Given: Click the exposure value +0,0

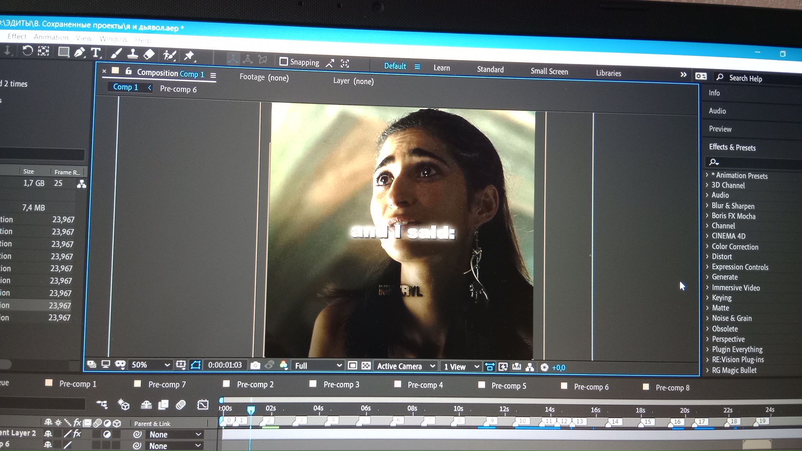Looking at the screenshot, I should [558, 367].
